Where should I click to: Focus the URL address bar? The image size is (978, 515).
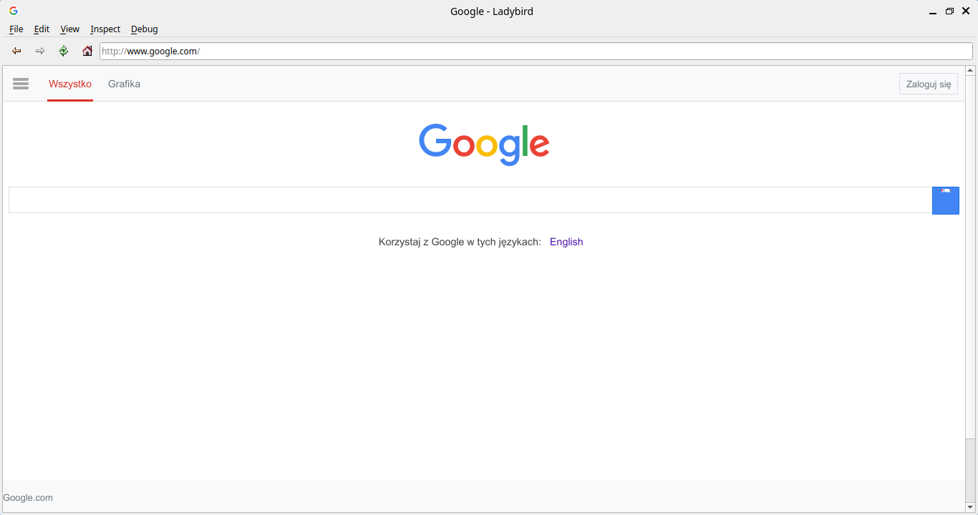(x=536, y=51)
